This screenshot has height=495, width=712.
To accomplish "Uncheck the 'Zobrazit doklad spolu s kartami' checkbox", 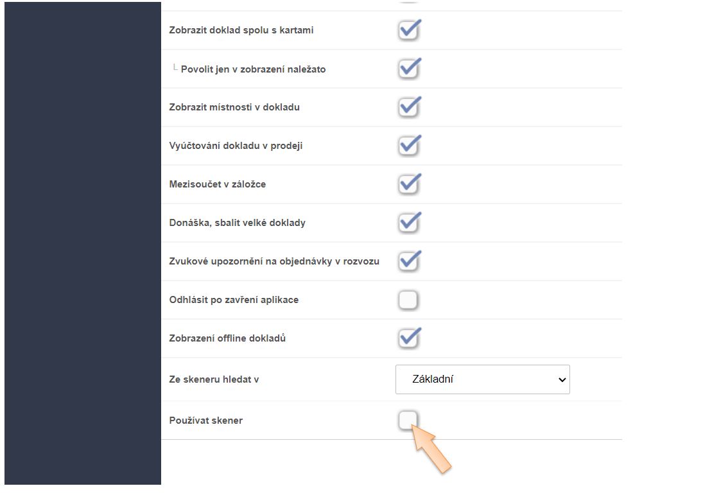I will [x=408, y=31].
